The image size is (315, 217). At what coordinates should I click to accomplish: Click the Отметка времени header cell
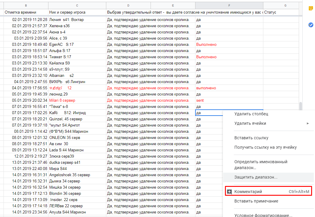pos(26,12)
